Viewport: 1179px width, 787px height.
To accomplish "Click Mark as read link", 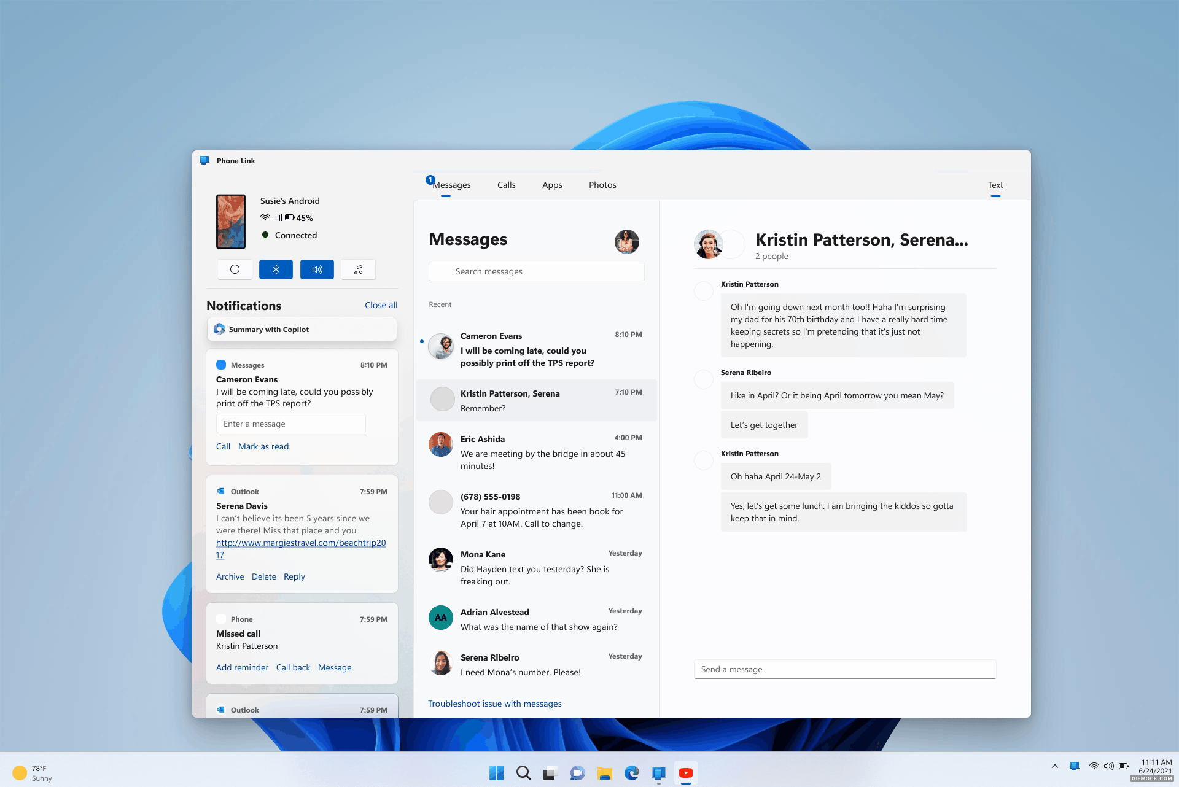I will (x=263, y=446).
